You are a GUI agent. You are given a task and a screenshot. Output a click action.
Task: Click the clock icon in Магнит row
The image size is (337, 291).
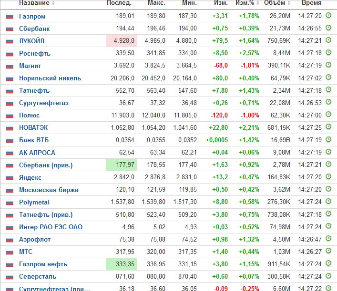click(328, 65)
